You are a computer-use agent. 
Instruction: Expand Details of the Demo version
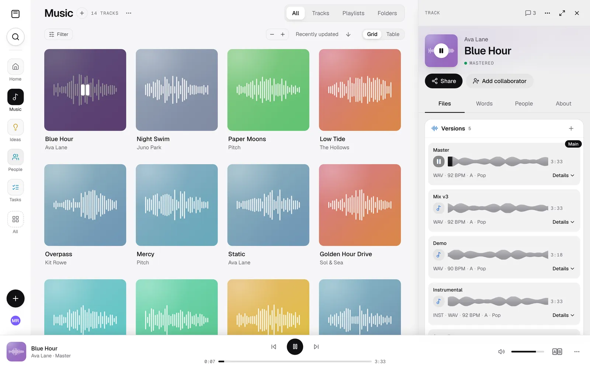tap(563, 269)
